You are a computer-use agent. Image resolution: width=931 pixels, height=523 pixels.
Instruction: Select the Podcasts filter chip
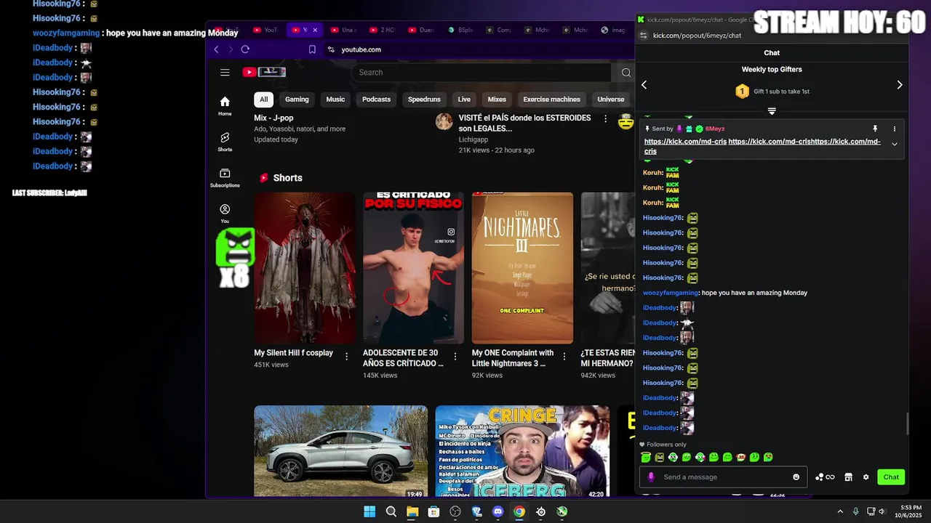coord(376,100)
